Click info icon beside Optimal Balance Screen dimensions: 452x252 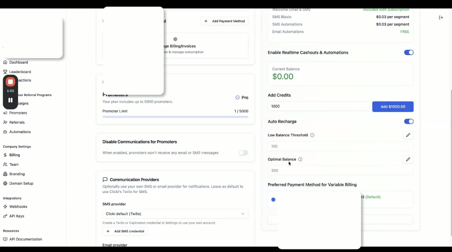(x=300, y=159)
